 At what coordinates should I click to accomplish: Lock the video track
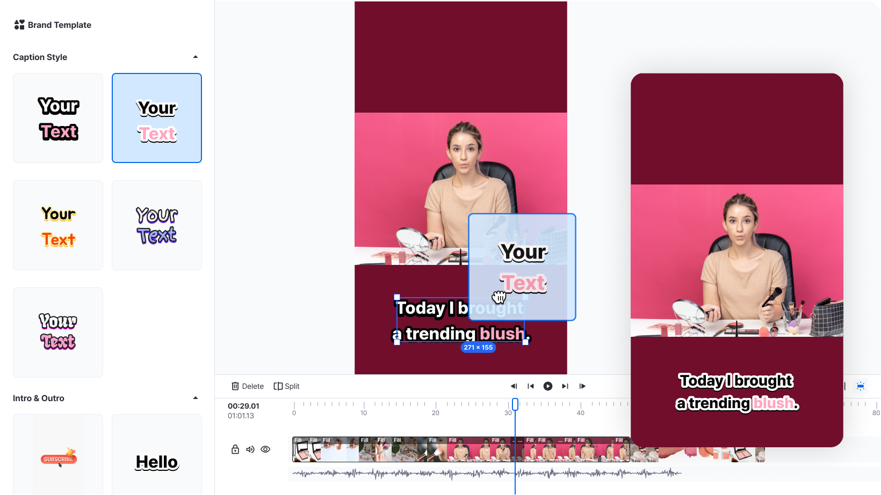click(x=235, y=449)
